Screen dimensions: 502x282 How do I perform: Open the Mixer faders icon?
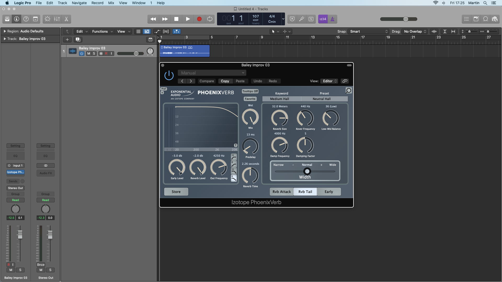pos(57,19)
